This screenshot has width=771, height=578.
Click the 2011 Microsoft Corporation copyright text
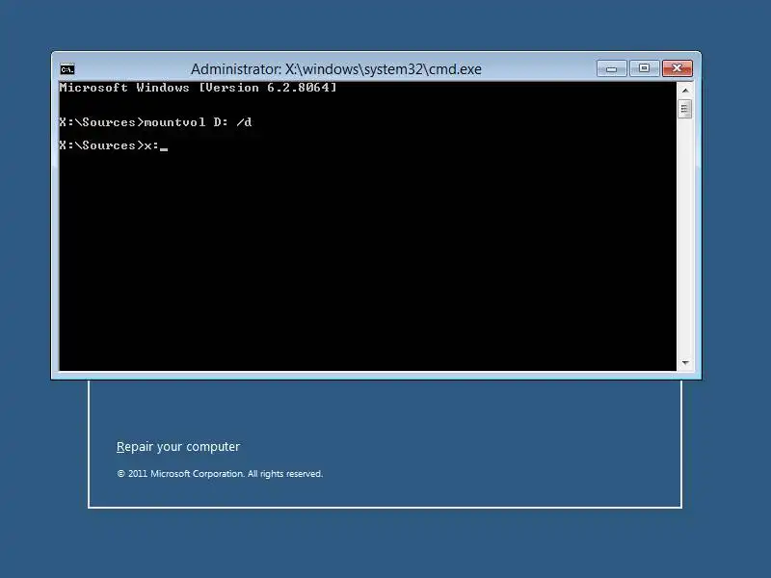[x=220, y=474]
